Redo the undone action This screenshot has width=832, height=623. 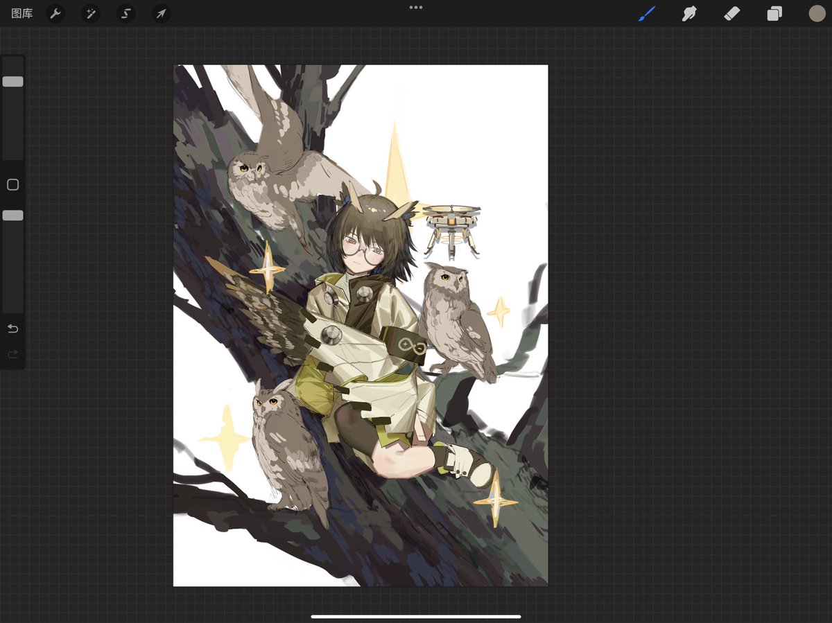point(12,355)
